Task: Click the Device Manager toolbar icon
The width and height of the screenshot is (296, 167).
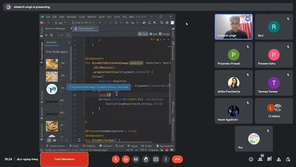Action: 149,23
